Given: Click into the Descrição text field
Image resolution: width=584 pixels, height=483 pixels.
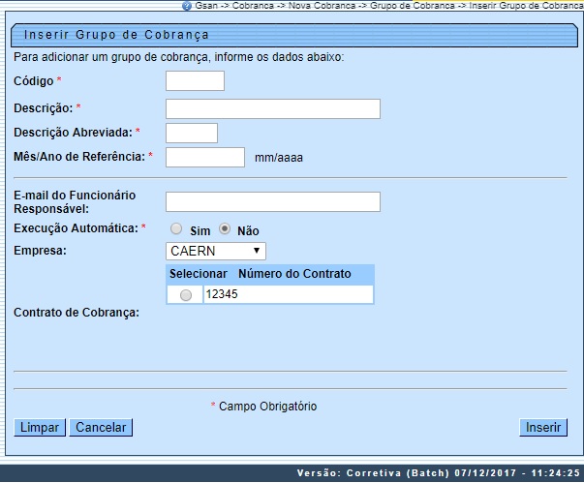Looking at the screenshot, I should pos(273,107).
